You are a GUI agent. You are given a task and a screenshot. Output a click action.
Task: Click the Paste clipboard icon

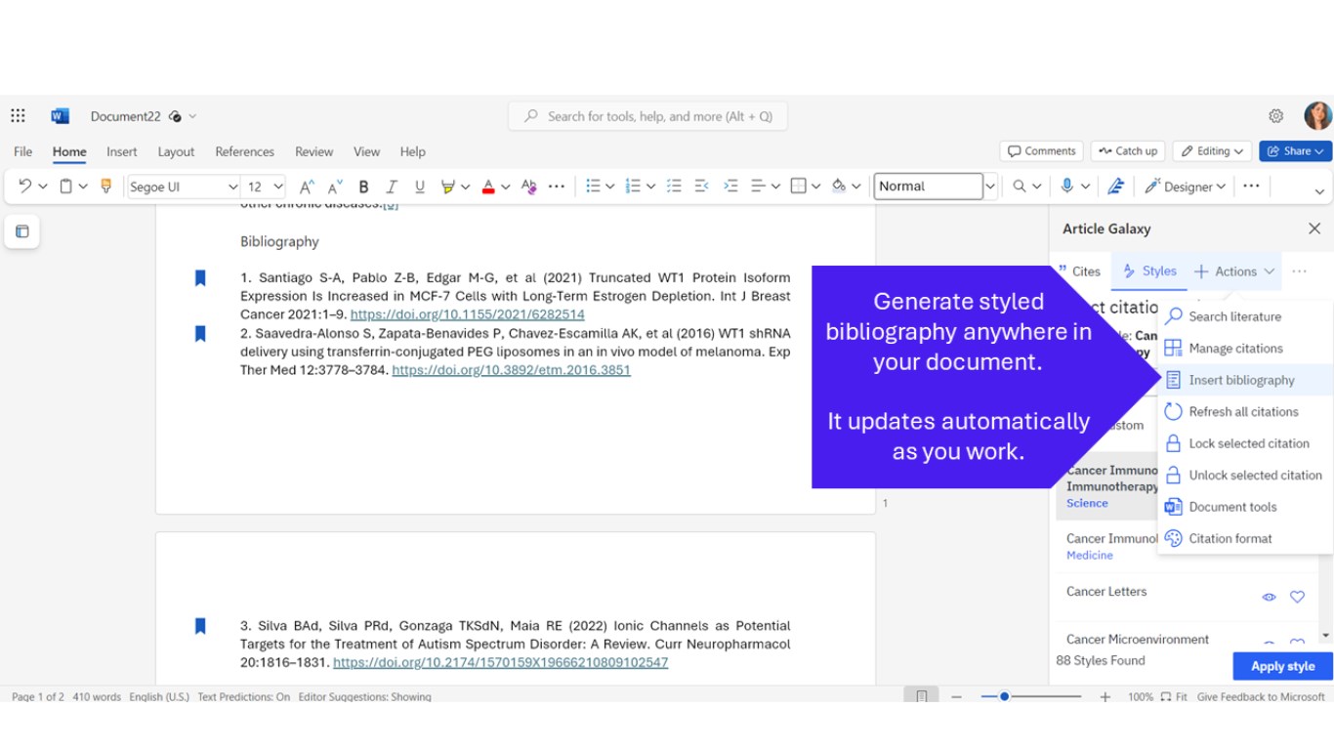coord(65,187)
